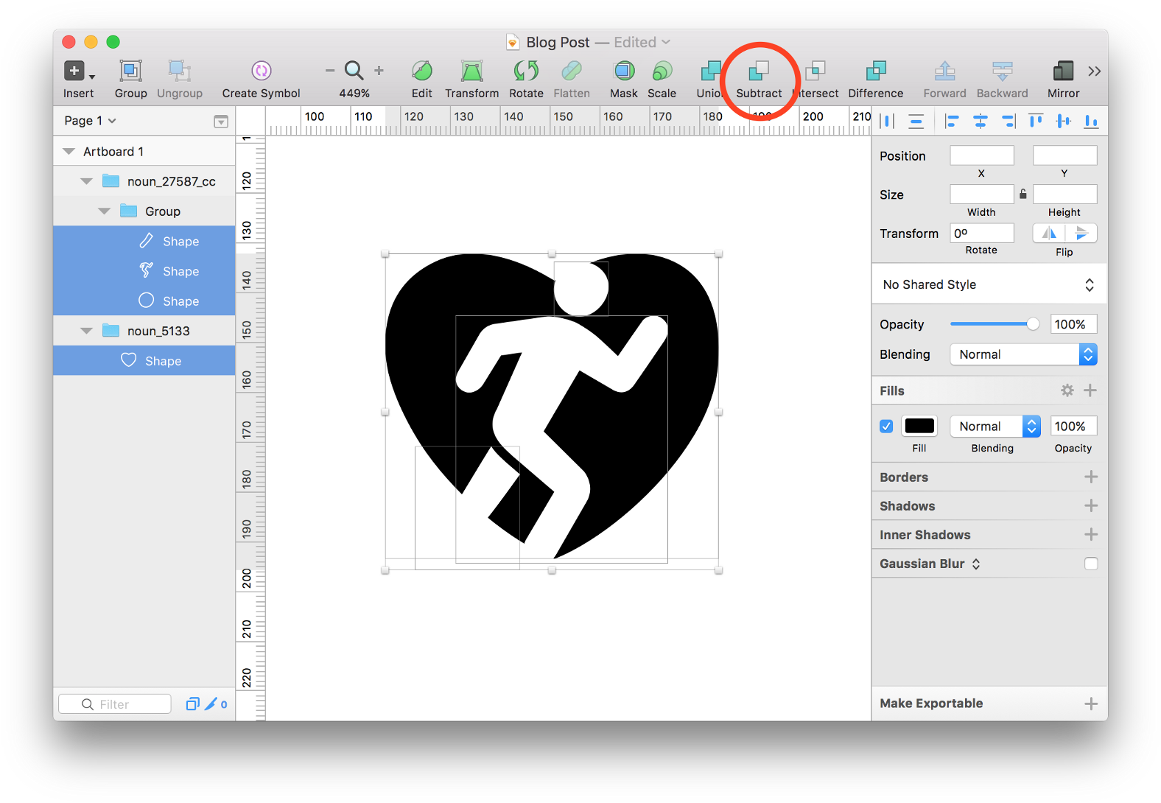Toggle the size proportion lock
Viewport: 1161px width, 803px height.
click(1023, 194)
